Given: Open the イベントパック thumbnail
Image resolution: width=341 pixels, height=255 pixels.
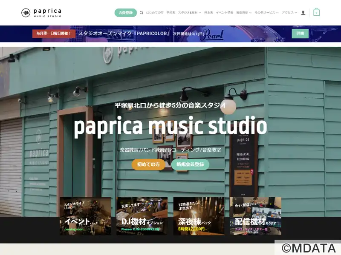Looking at the screenshot, I should [x=85, y=216].
